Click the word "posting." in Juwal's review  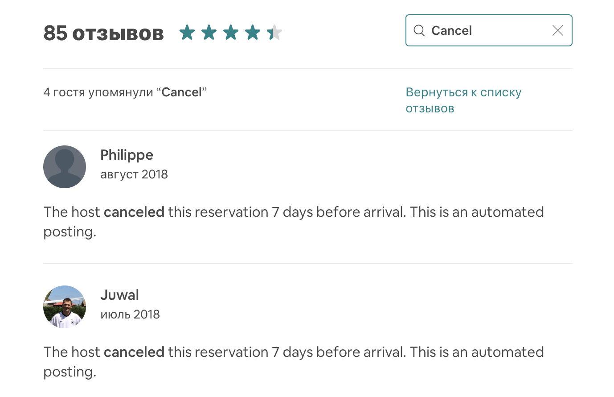click(70, 372)
